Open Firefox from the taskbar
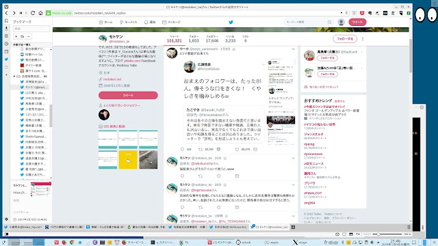This screenshot has height=246, width=438. 64,243
